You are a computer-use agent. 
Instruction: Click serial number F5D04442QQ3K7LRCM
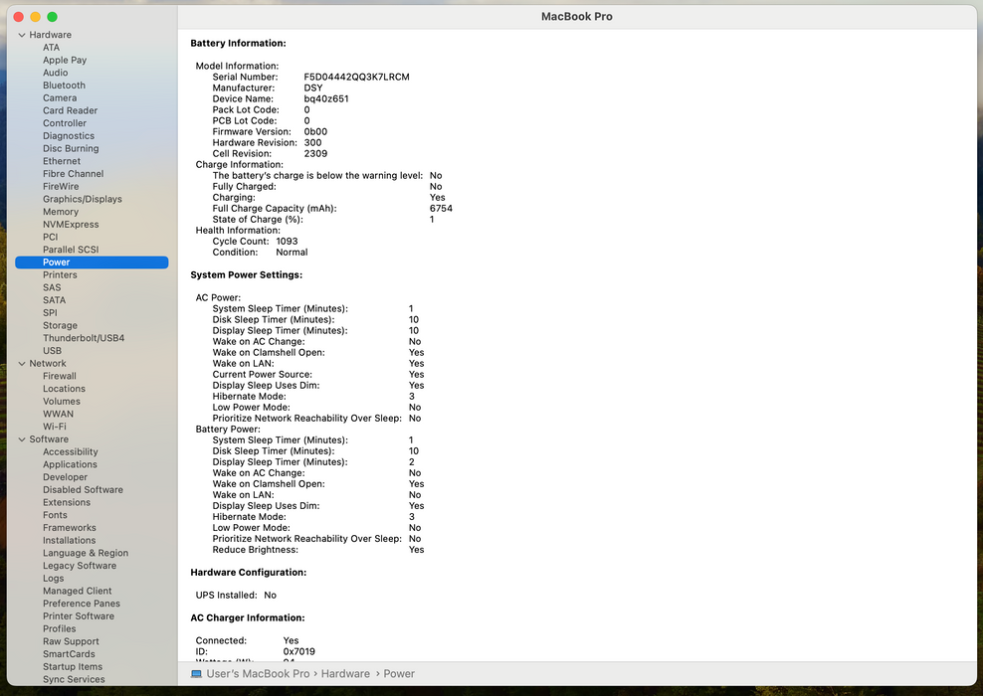pyautogui.click(x=357, y=77)
